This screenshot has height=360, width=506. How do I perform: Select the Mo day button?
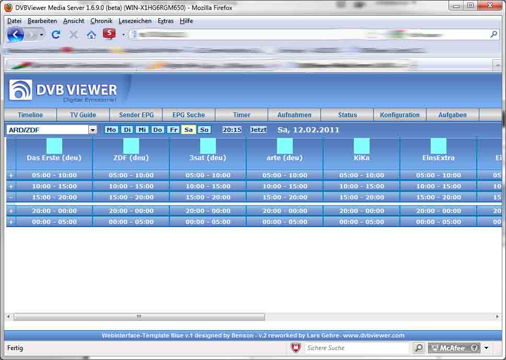(111, 130)
